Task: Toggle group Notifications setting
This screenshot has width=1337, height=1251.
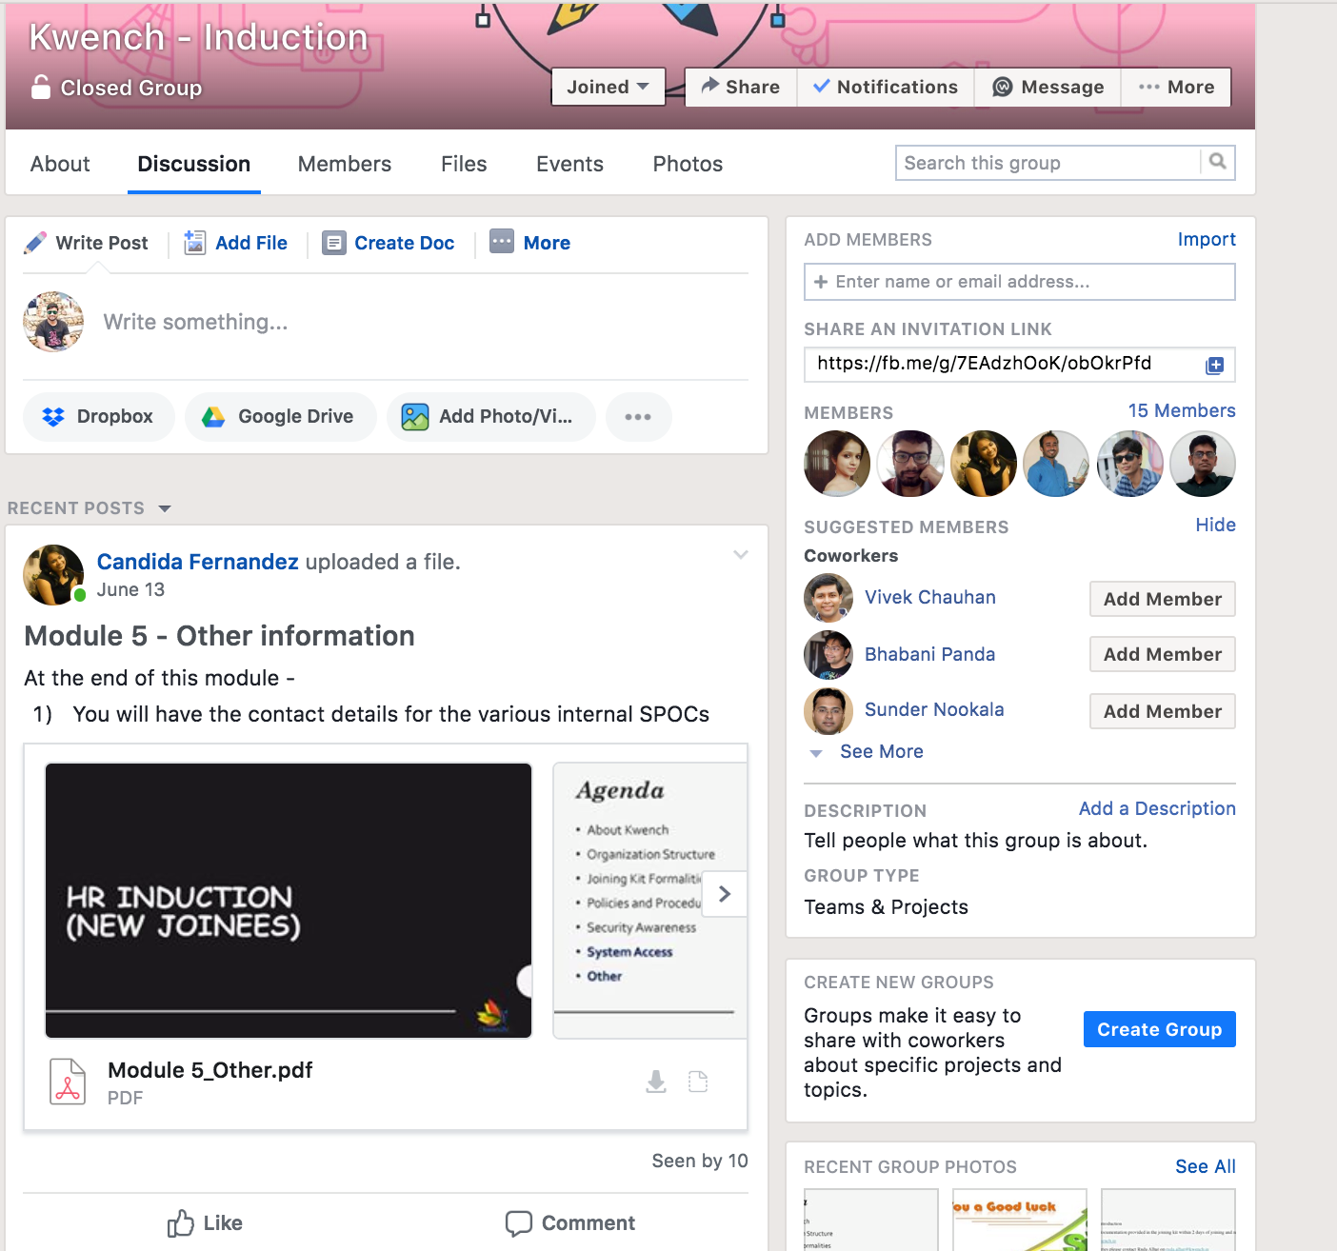Action: pos(886,87)
